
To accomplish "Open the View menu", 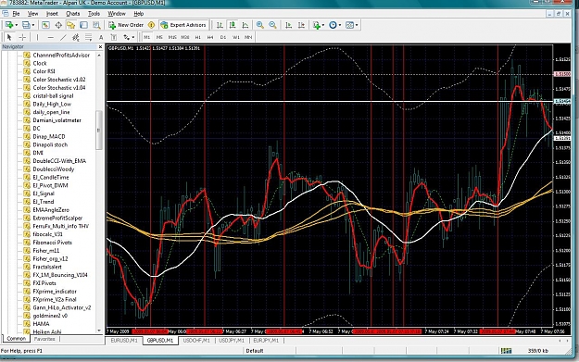I will click(32, 14).
